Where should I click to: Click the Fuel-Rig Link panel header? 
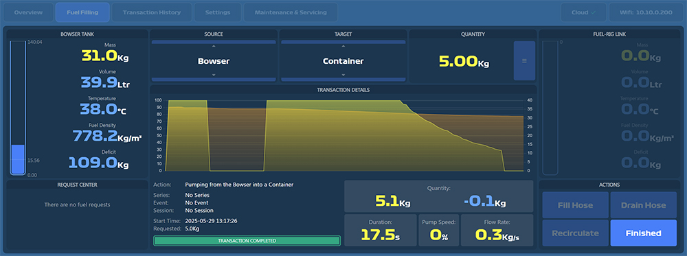(x=610, y=34)
